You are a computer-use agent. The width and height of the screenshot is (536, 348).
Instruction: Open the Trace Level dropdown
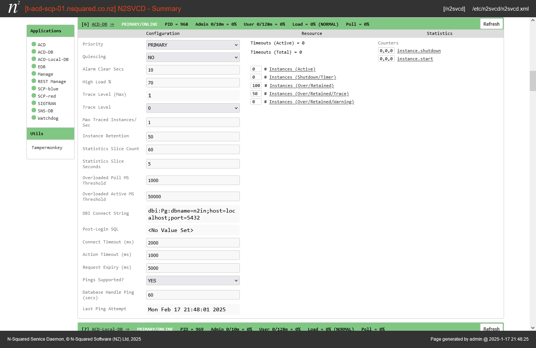[x=193, y=108]
